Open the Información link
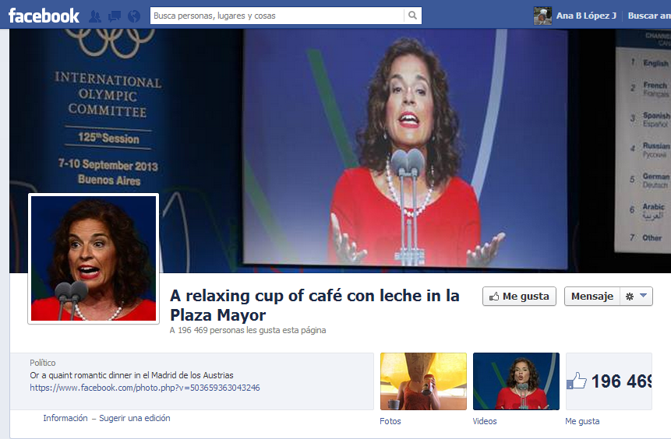 (x=65, y=418)
